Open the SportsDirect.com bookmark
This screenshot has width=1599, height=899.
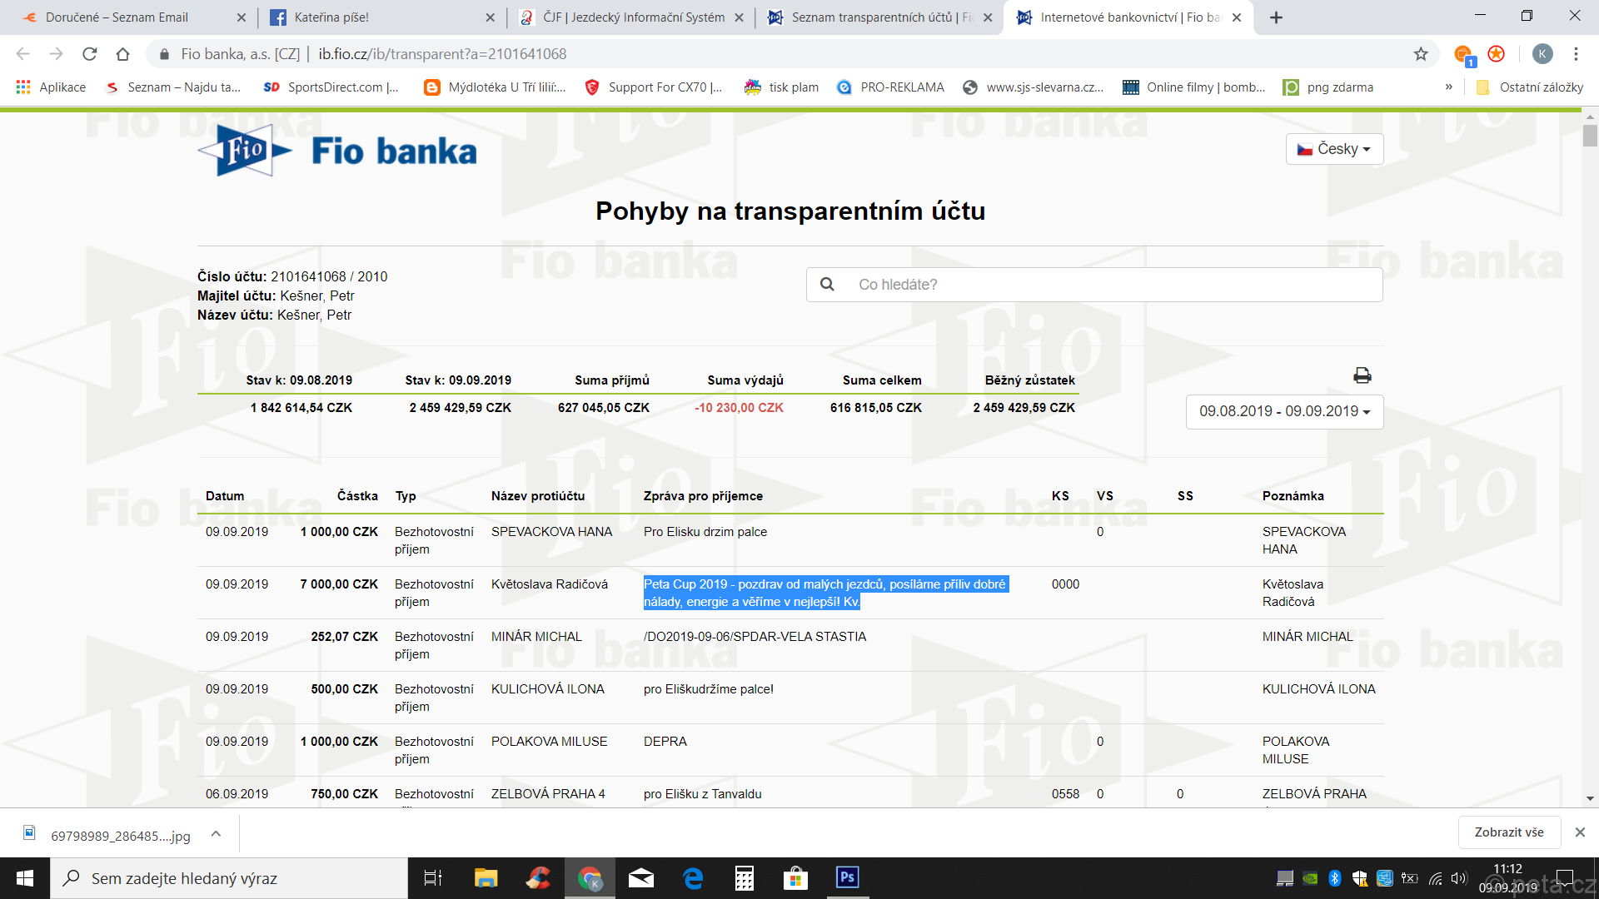click(x=331, y=87)
